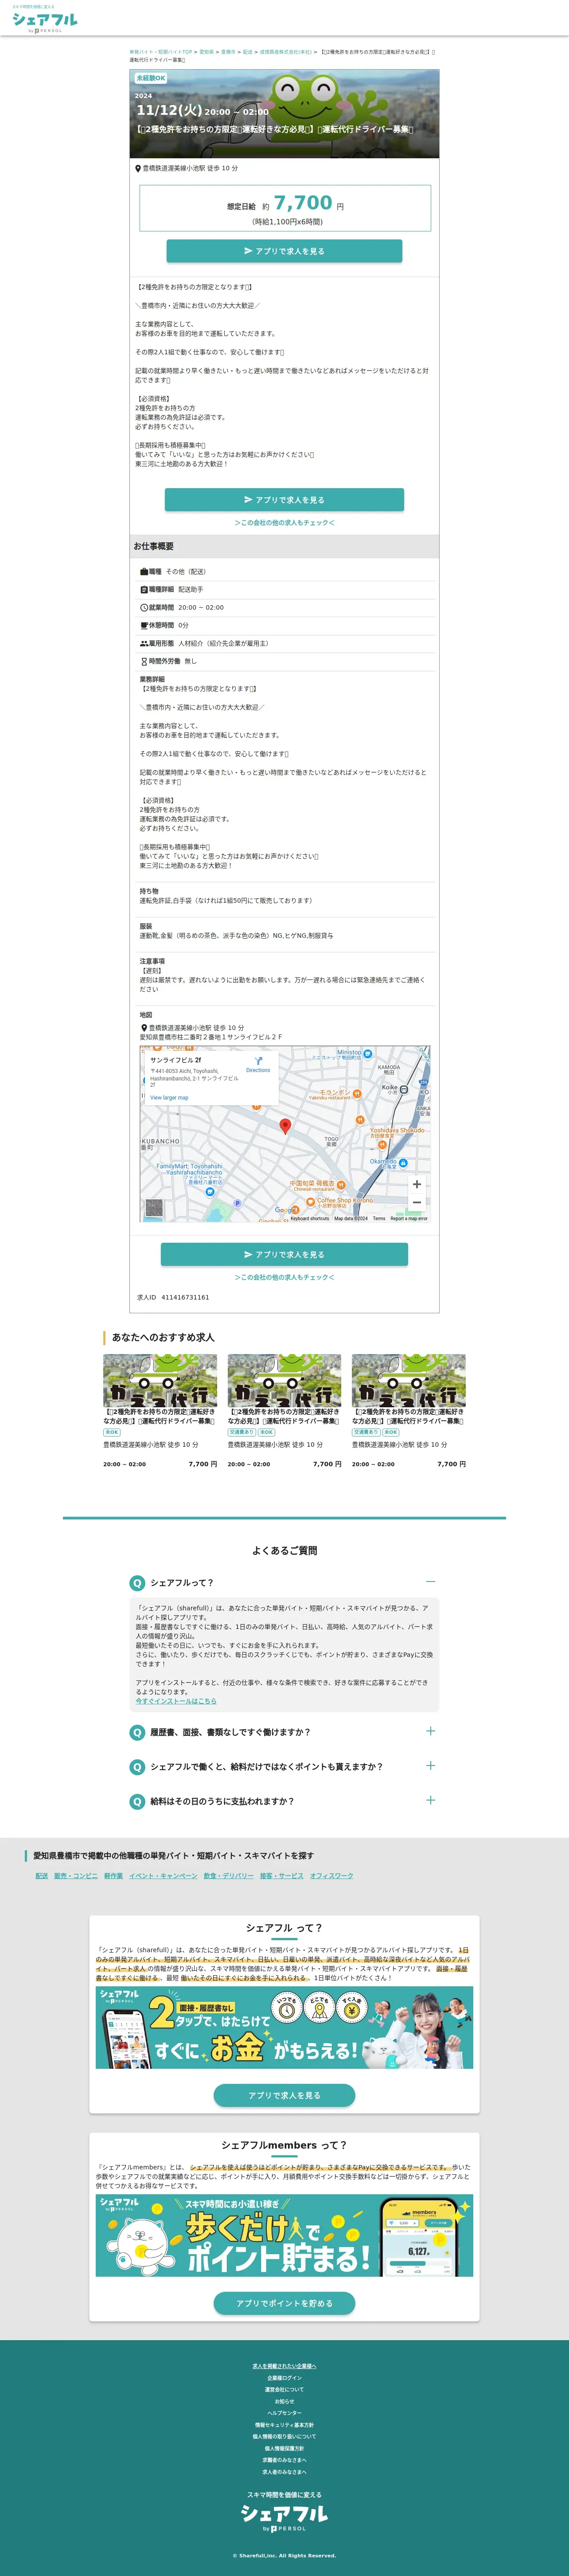Image resolution: width=569 pixels, height=2576 pixels.
Task: Click the 未経験OK badge on job banner
Action: 151,78
